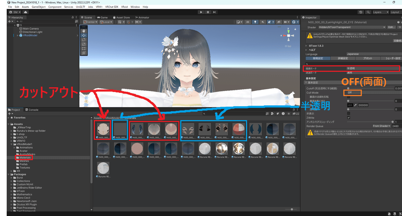Screen dimensions: 402x216
Task: Select the Scale tool
Action: pyautogui.click(x=84, y=44)
